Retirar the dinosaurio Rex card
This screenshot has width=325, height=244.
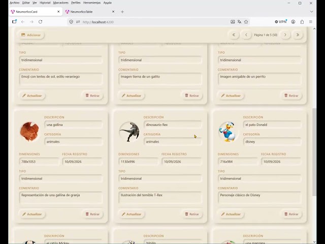pos(192,214)
